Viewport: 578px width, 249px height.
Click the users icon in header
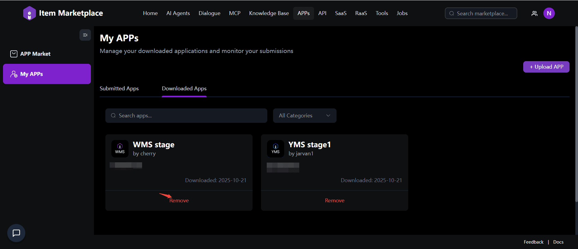[x=534, y=13]
